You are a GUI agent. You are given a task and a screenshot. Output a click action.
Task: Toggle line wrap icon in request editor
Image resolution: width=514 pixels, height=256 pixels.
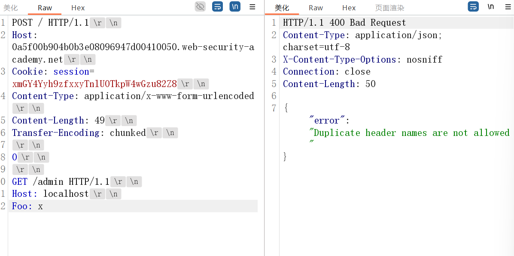click(218, 6)
